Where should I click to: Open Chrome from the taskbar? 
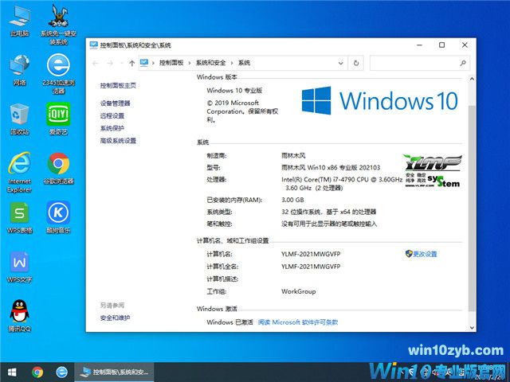pyautogui.click(x=37, y=372)
